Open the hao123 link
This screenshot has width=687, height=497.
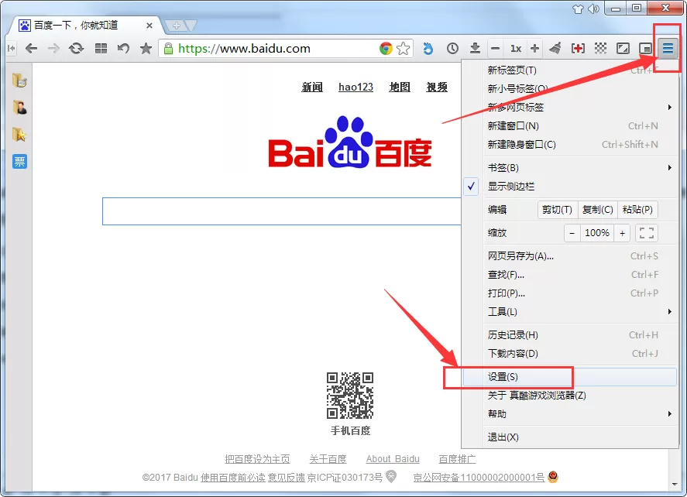(356, 87)
